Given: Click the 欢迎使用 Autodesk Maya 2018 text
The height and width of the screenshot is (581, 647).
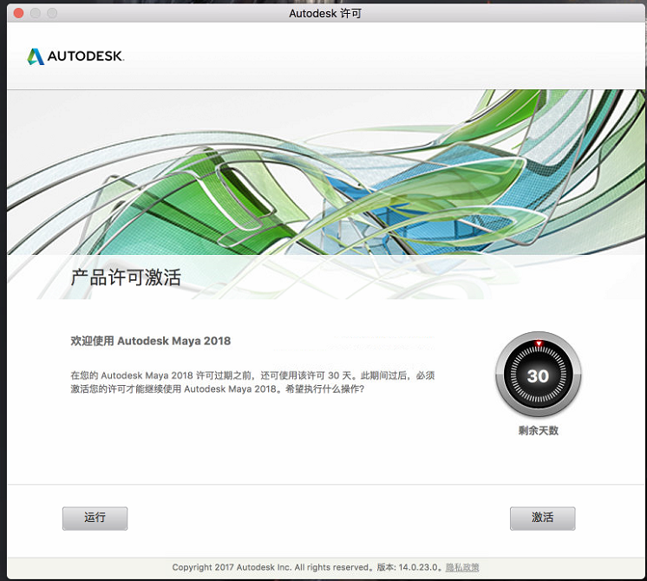Looking at the screenshot, I should pyautogui.click(x=151, y=341).
